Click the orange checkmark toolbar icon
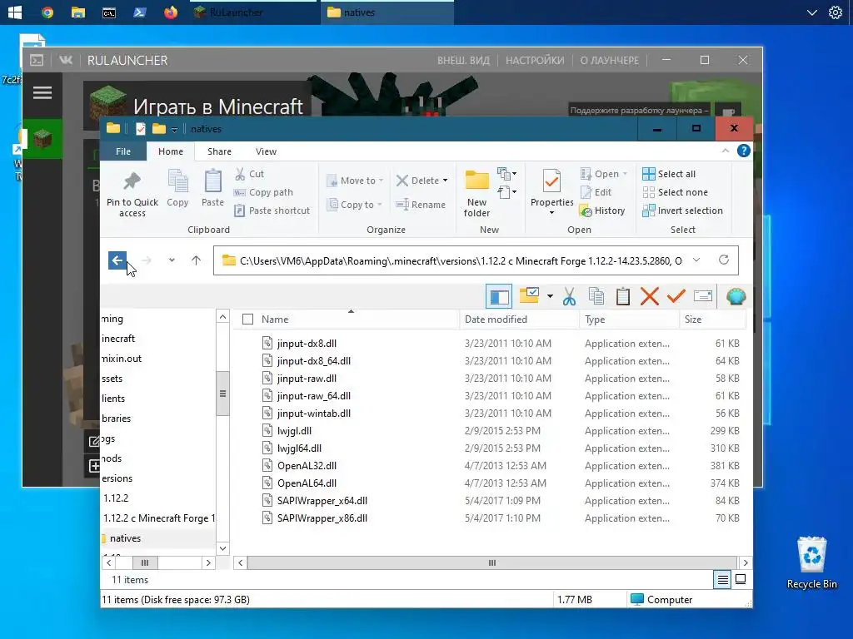 pyautogui.click(x=676, y=296)
